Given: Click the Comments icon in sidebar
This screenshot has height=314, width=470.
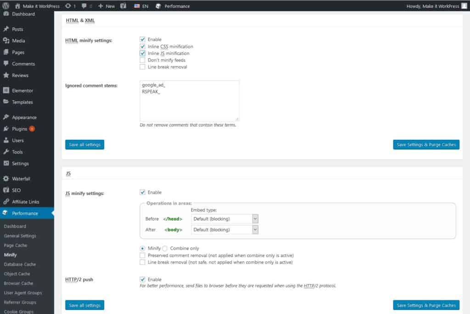Looking at the screenshot, I should [x=6, y=63].
